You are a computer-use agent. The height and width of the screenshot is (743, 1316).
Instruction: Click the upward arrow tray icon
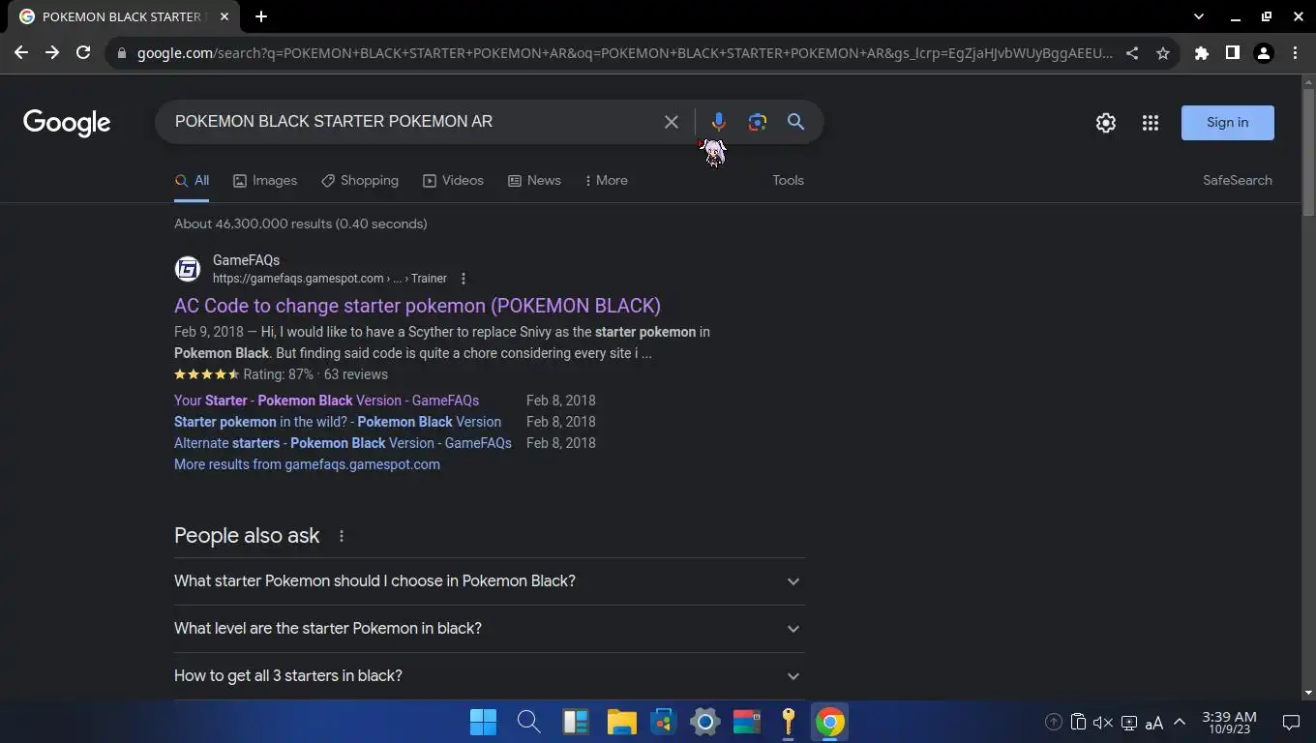(1054, 723)
